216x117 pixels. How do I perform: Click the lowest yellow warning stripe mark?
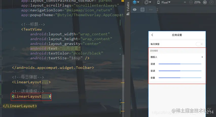(x=123, y=111)
